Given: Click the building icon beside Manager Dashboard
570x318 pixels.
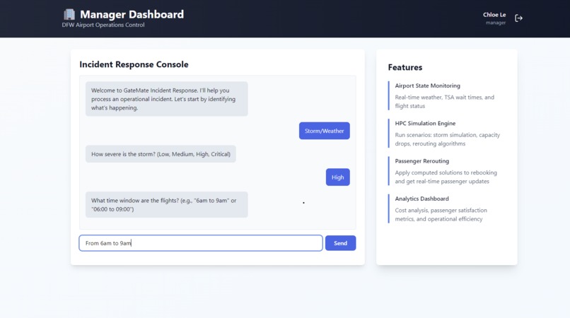Looking at the screenshot, I should (69, 14).
